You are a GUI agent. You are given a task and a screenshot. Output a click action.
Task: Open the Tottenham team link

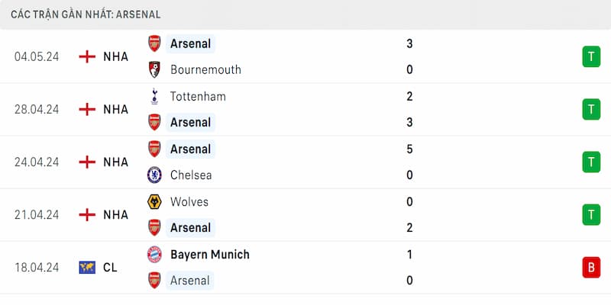(198, 96)
